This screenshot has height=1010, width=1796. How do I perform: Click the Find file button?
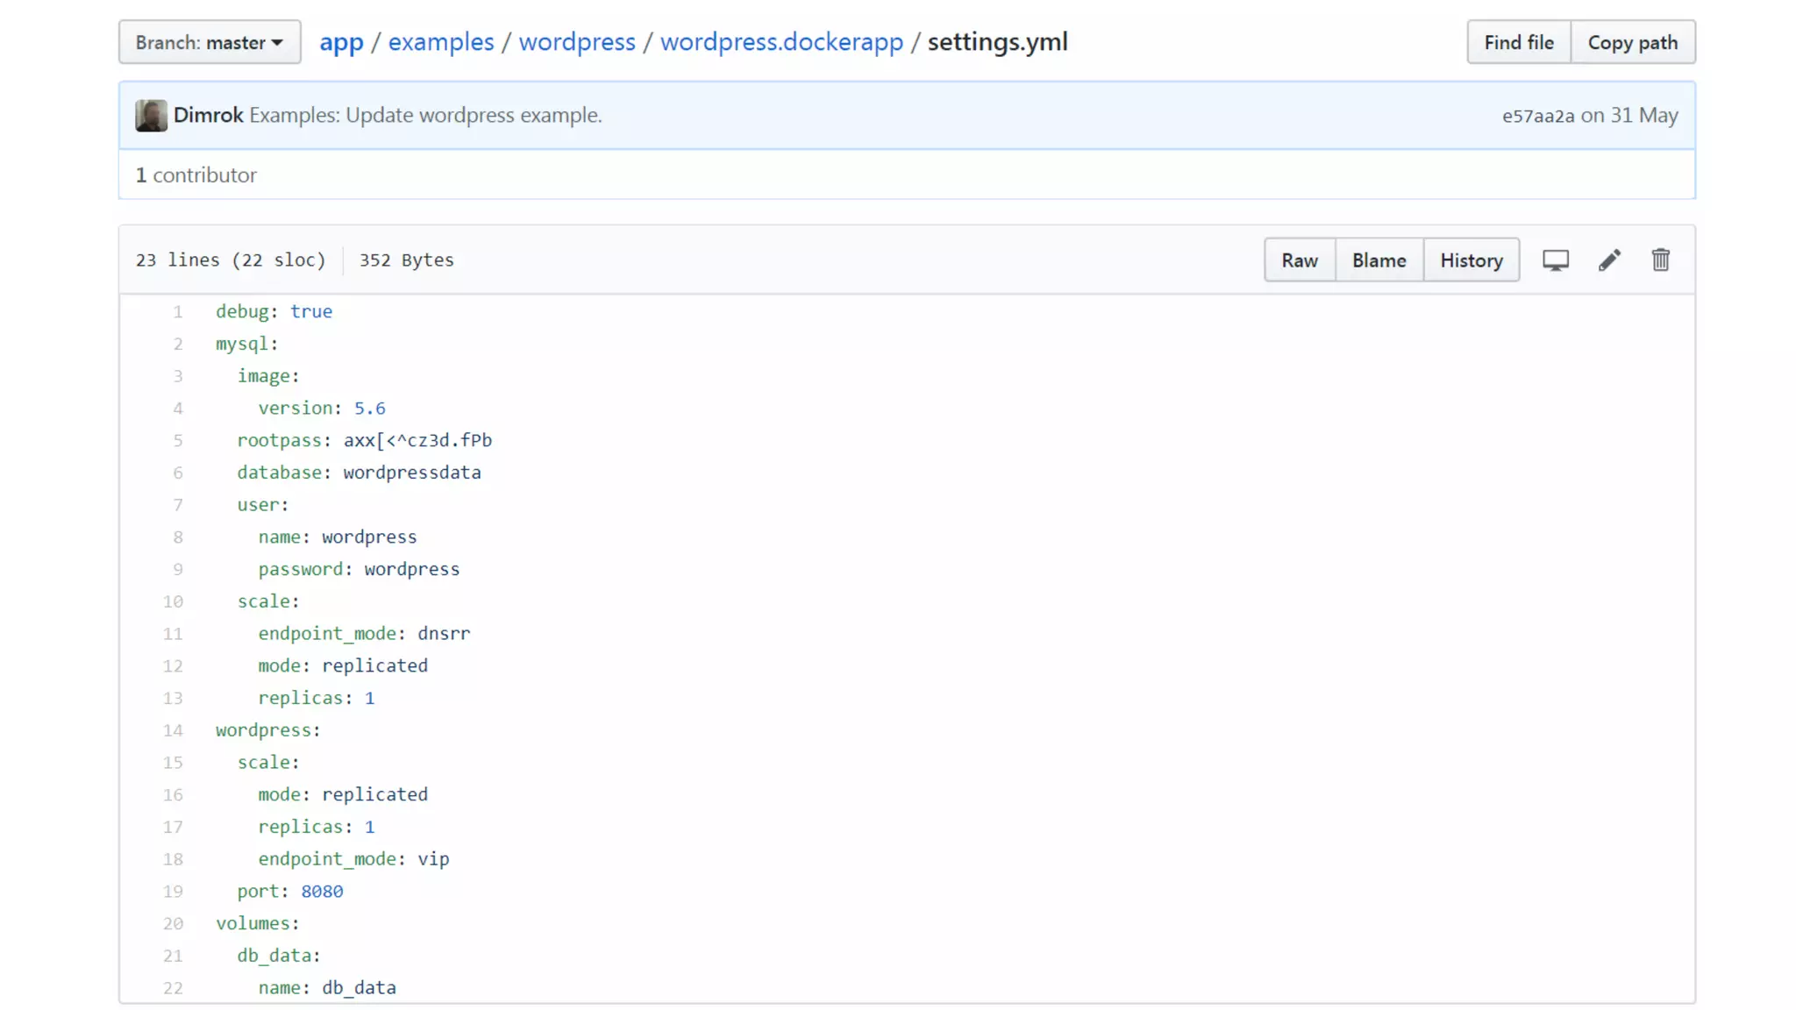point(1518,42)
